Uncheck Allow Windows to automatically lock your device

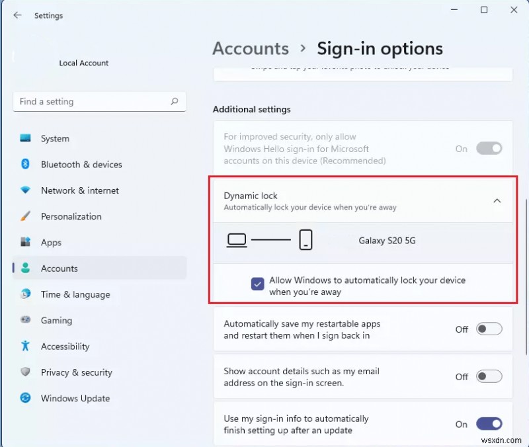click(x=257, y=284)
